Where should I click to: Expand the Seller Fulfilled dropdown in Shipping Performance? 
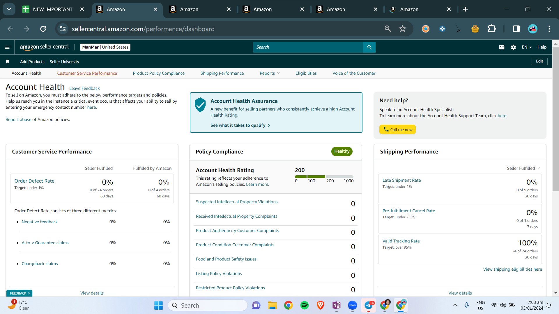click(x=523, y=168)
